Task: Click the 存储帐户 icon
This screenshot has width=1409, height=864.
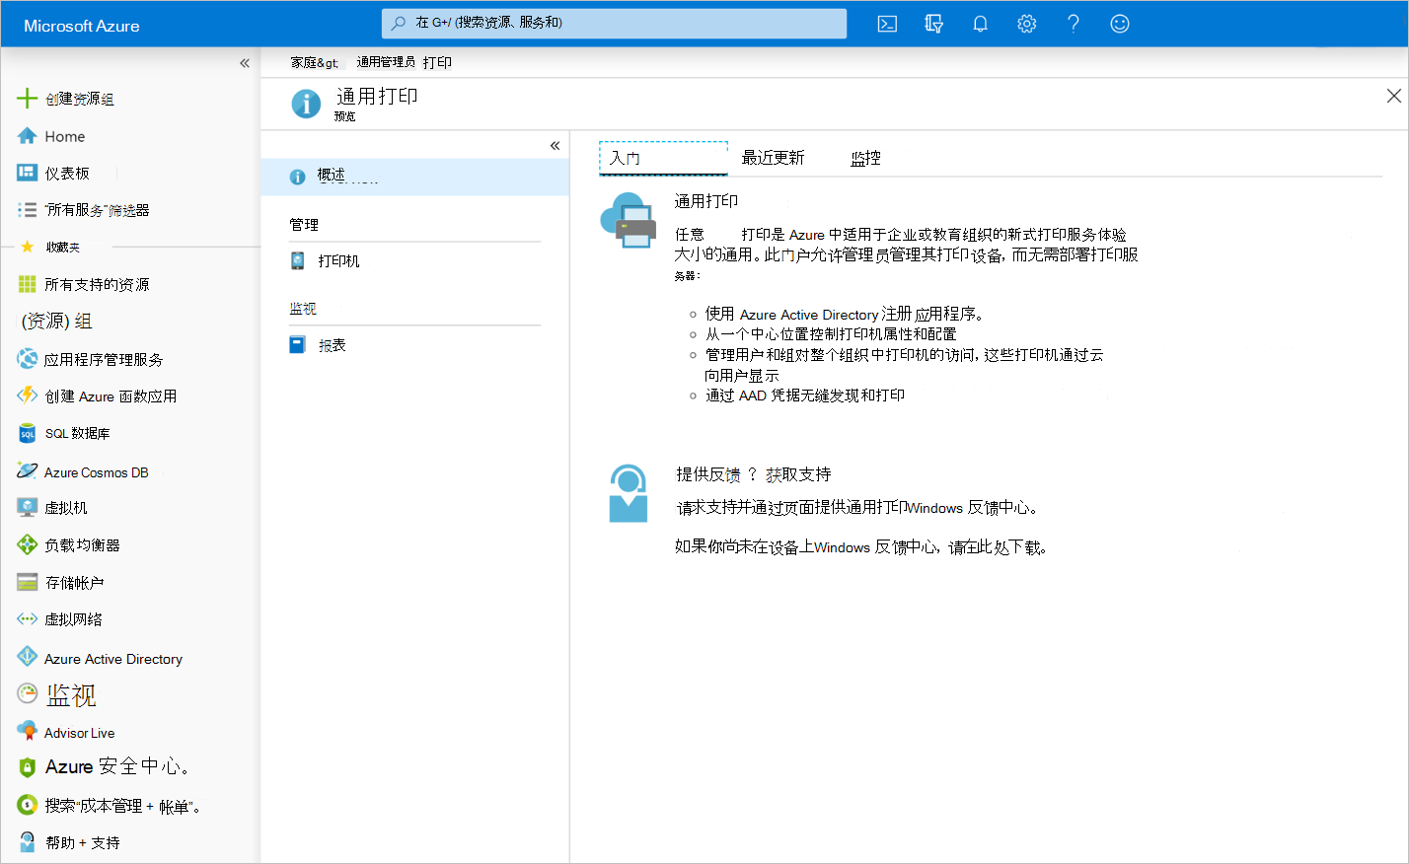Action: [28, 582]
